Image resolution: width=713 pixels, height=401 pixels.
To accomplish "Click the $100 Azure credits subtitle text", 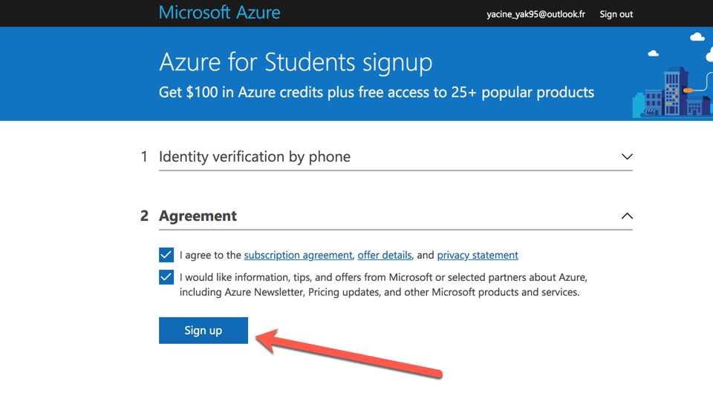I will tap(377, 92).
